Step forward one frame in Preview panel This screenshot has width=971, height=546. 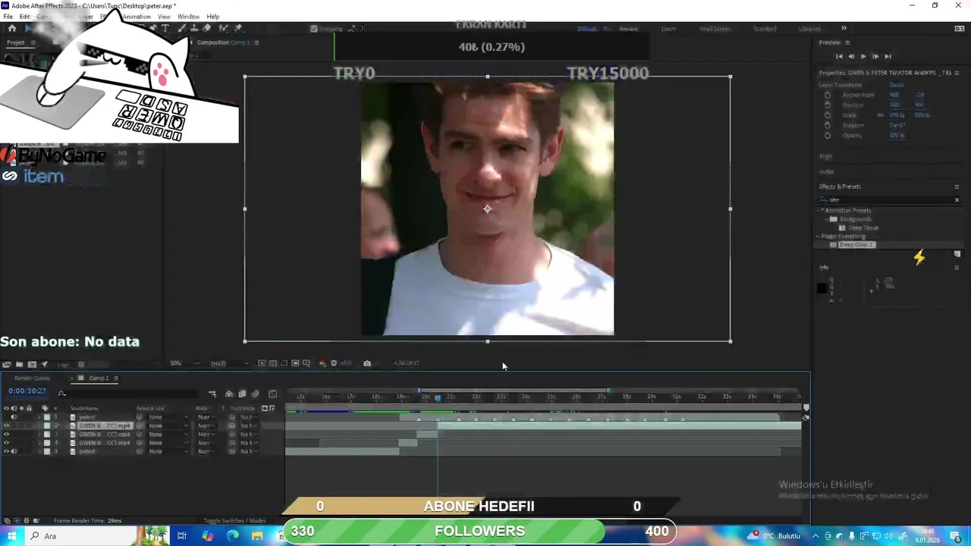click(x=875, y=56)
